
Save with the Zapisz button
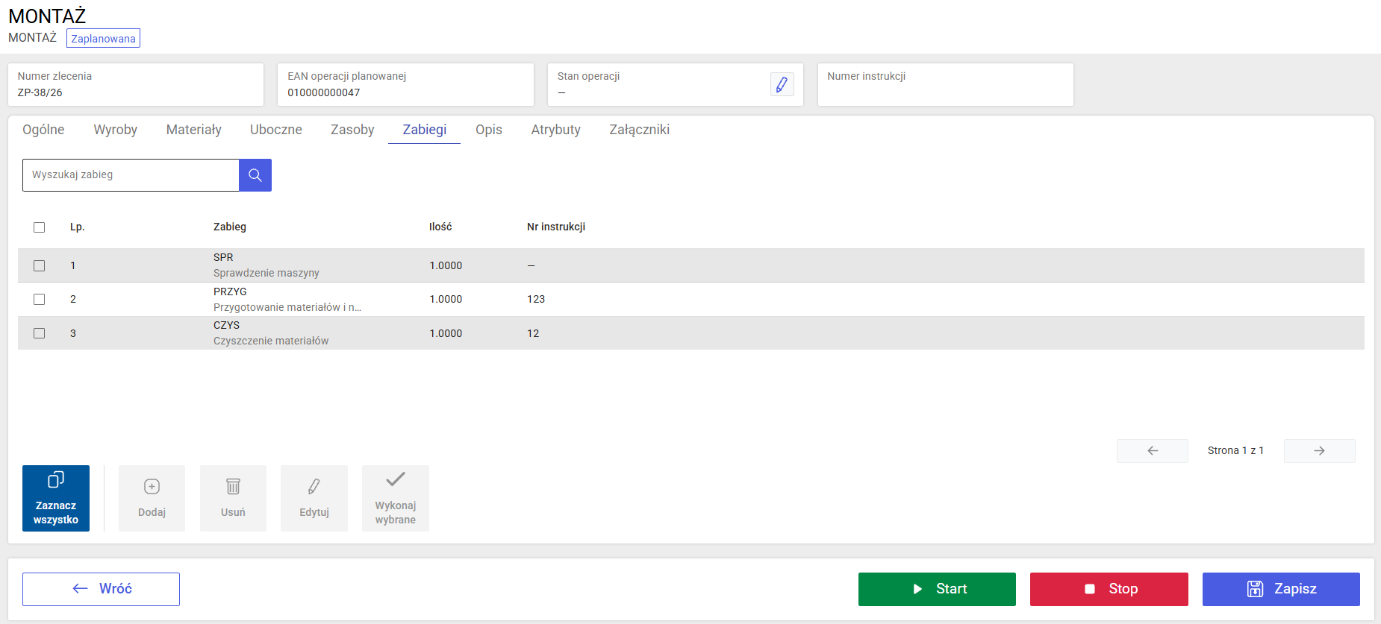(x=1281, y=589)
